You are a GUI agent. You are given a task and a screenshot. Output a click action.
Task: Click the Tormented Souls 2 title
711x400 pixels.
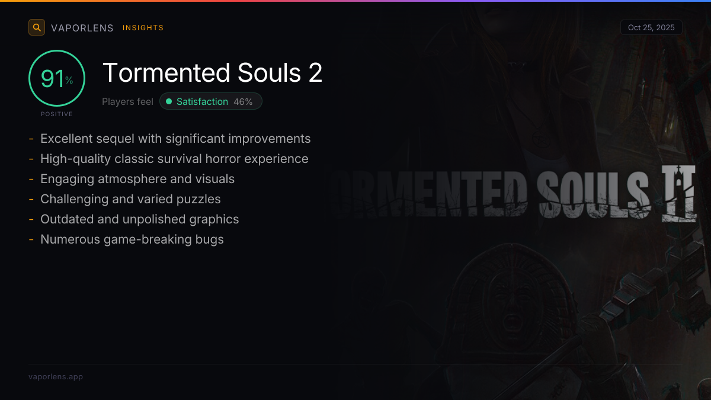pyautogui.click(x=212, y=73)
